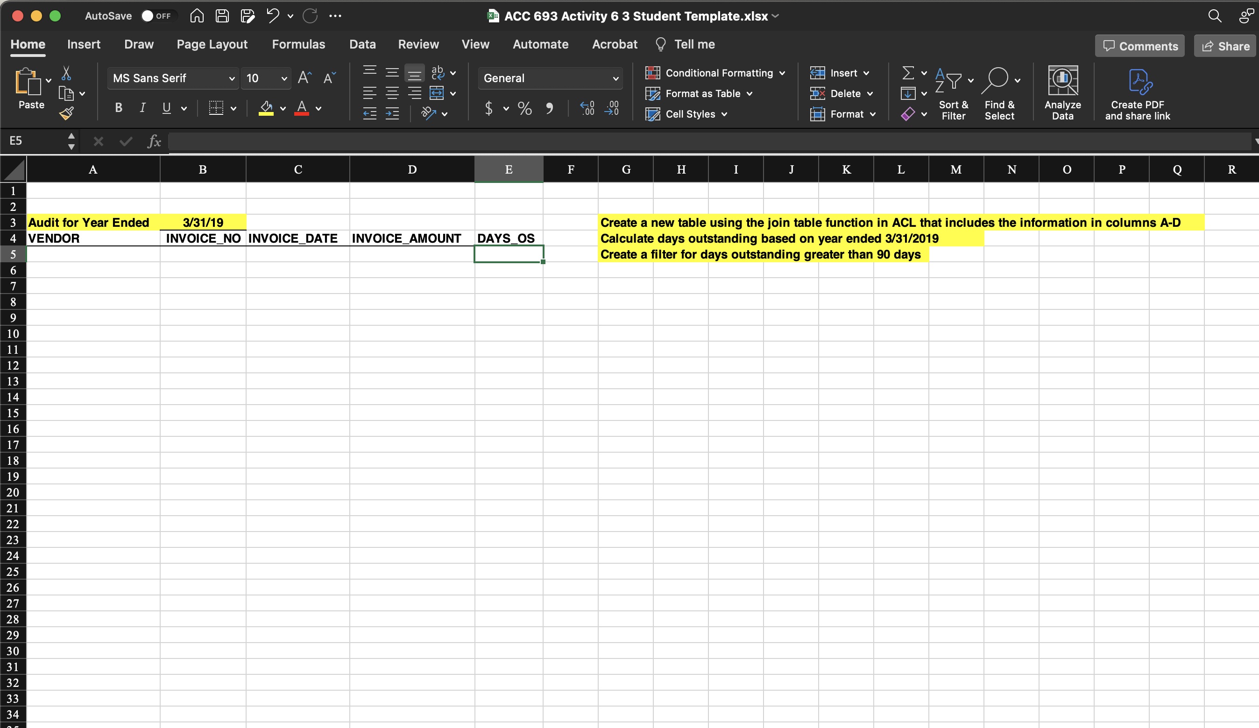1259x728 pixels.
Task: Click the Share button
Action: pos(1225,46)
